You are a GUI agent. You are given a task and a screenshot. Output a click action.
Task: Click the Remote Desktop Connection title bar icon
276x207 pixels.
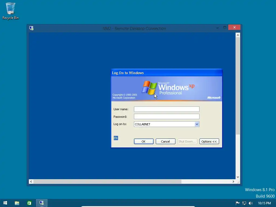32,28
